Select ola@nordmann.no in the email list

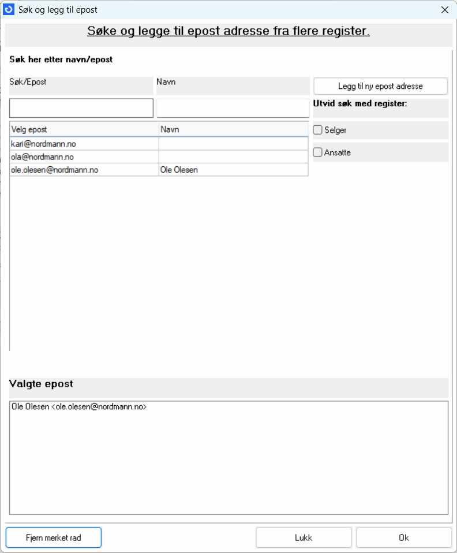pyautogui.click(x=84, y=157)
